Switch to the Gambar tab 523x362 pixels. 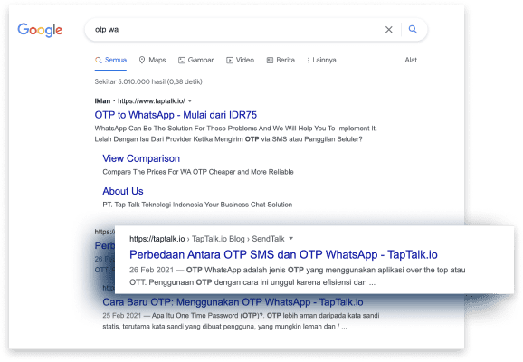tap(195, 60)
